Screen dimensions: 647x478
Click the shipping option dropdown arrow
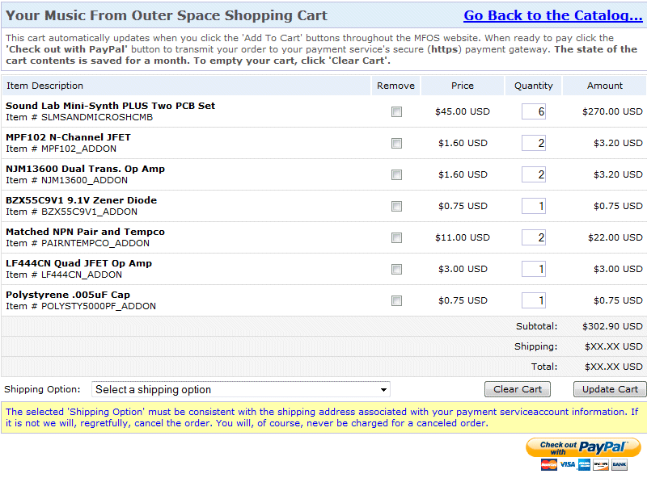(x=383, y=390)
